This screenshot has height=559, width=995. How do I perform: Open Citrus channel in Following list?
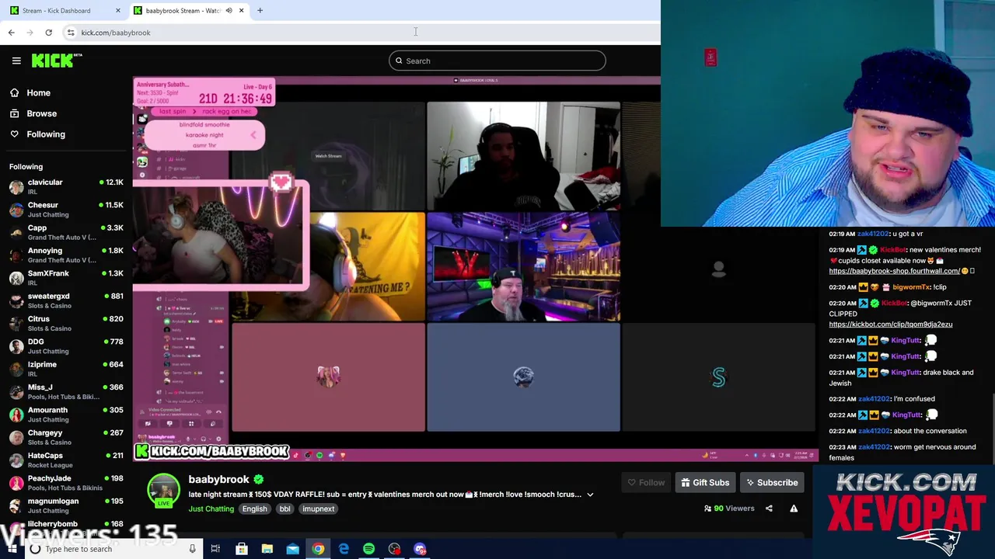(65, 323)
